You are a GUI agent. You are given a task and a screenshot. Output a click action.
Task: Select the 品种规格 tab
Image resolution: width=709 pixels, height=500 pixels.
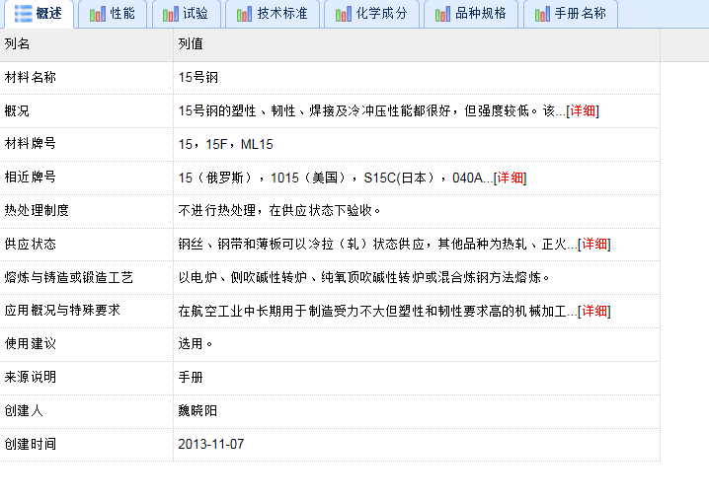pyautogui.click(x=471, y=14)
